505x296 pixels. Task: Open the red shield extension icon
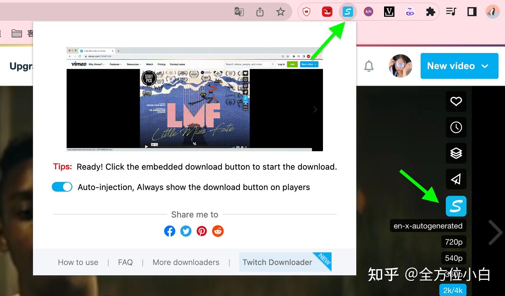(x=306, y=12)
